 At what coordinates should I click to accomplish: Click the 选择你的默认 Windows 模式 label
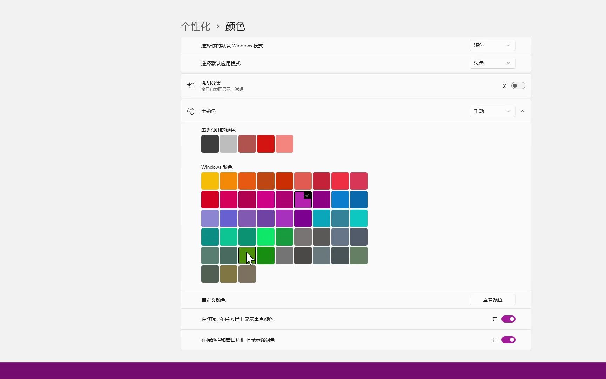coord(232,46)
